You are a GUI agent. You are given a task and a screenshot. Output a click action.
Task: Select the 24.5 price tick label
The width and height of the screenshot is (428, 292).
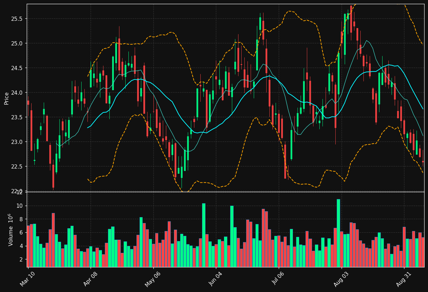coord(17,68)
